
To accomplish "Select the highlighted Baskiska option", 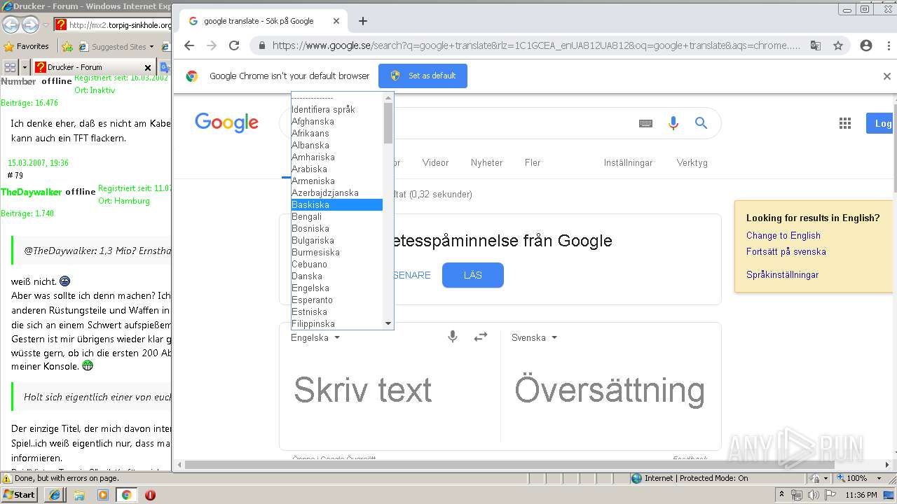I will (337, 204).
